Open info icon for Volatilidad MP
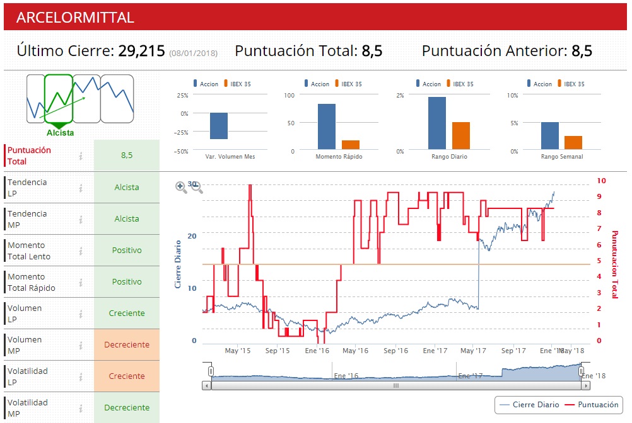The image size is (632, 423). pyautogui.click(x=81, y=408)
